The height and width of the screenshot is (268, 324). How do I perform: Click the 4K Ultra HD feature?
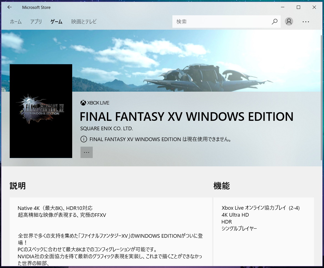[x=235, y=215]
